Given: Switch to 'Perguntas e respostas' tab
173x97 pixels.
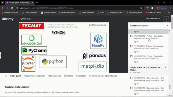Looking at the screenshot, I should (x=35, y=76).
